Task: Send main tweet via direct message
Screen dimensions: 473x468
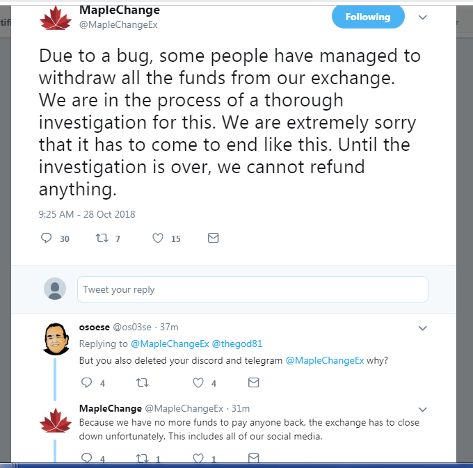Action: pyautogui.click(x=214, y=238)
